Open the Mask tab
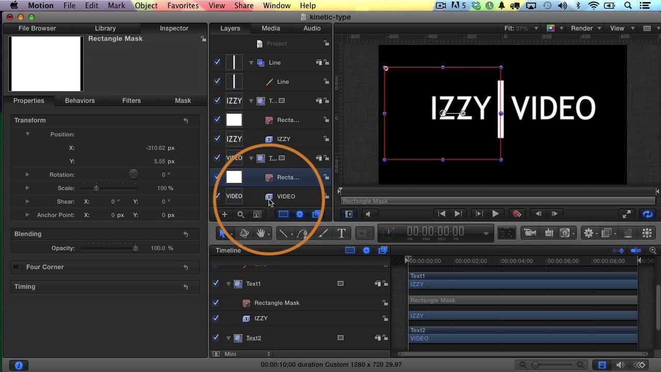 tap(183, 101)
